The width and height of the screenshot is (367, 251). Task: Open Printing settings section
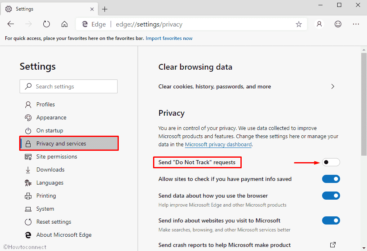point(46,196)
